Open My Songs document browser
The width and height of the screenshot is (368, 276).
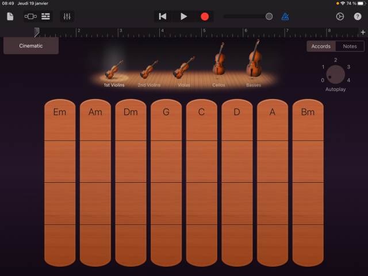click(10, 16)
